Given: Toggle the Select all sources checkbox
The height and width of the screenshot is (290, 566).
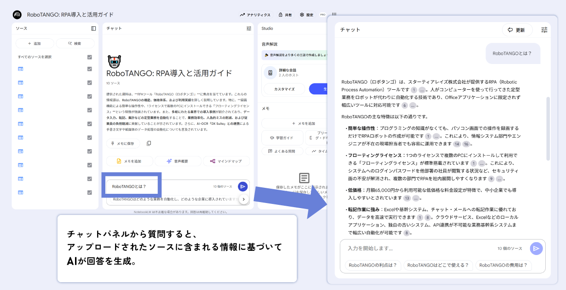Looking at the screenshot, I should coord(90,57).
